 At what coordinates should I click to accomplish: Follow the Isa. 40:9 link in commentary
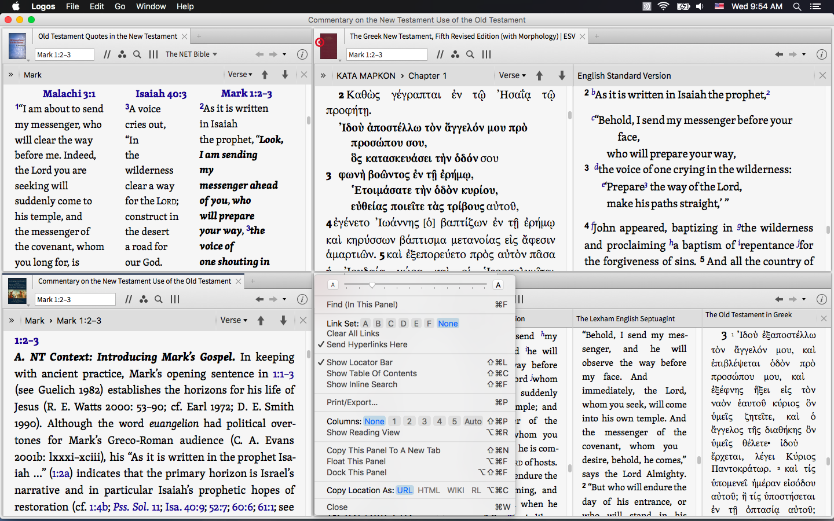point(185,507)
